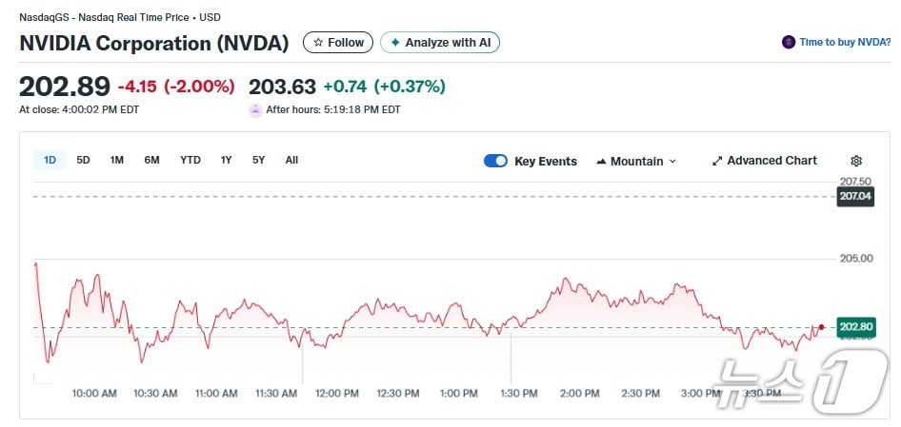
Task: View the 5Y chart range
Action: pyautogui.click(x=258, y=160)
